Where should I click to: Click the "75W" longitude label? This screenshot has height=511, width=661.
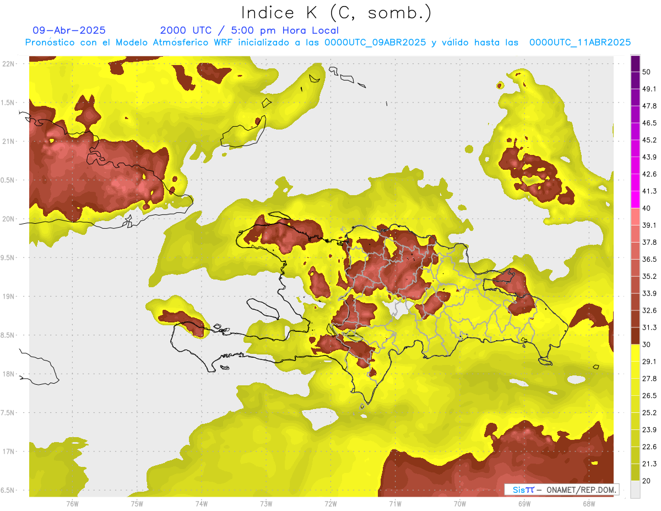point(137,503)
